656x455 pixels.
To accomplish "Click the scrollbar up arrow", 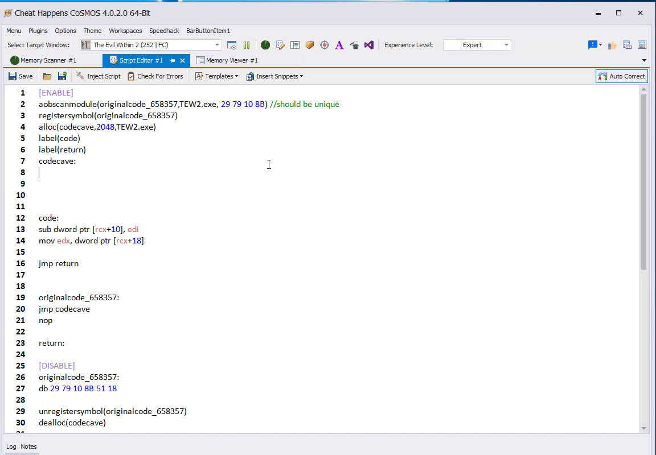I will click(643, 89).
